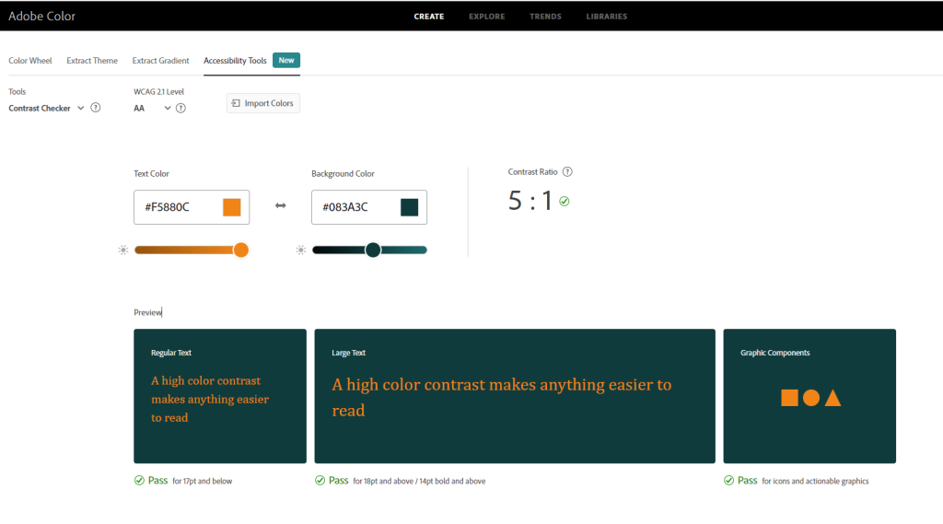
Task: Click brightness sun icon for text color
Action: (123, 250)
